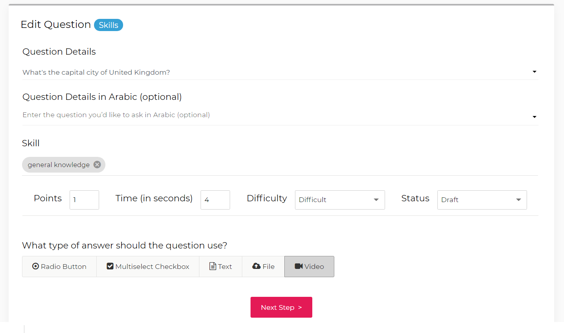Click the file upload cloud icon
Viewport: 564px width, 333px height.
pos(256,266)
